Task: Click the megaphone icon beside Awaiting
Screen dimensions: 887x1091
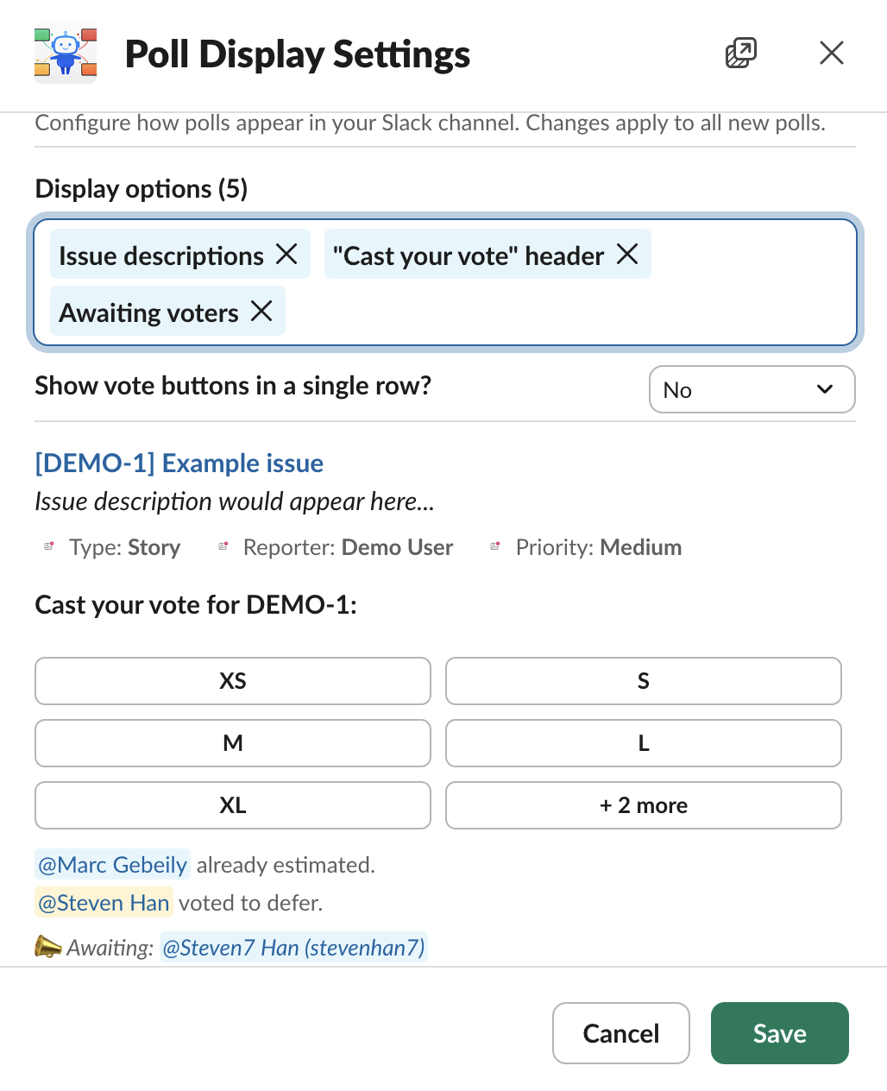Action: [x=47, y=947]
